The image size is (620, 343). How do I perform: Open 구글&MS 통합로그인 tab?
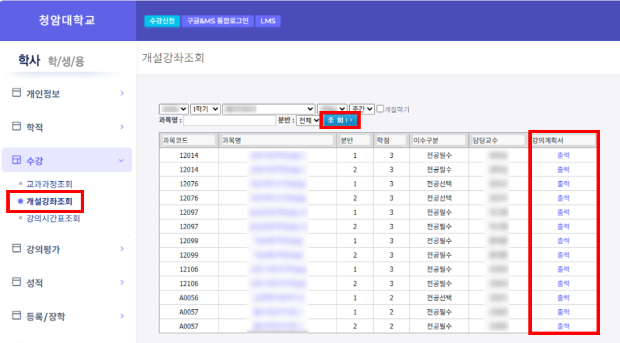218,21
